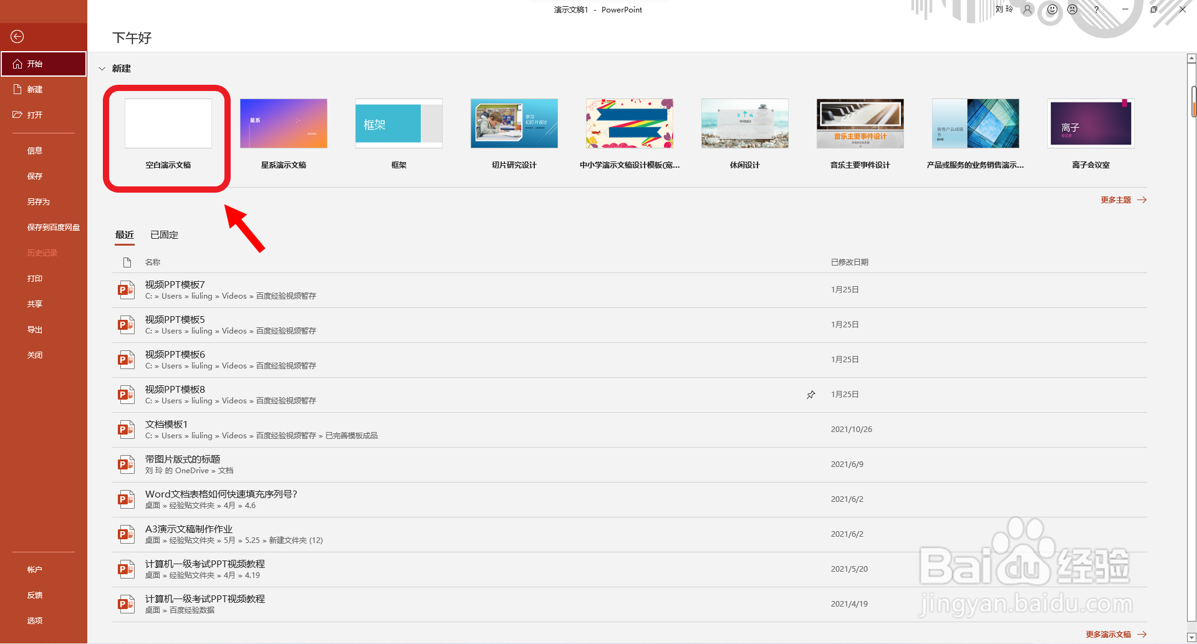This screenshot has width=1197, height=644.
Task: Click the 刘 玲 user name
Action: pyautogui.click(x=1004, y=9)
